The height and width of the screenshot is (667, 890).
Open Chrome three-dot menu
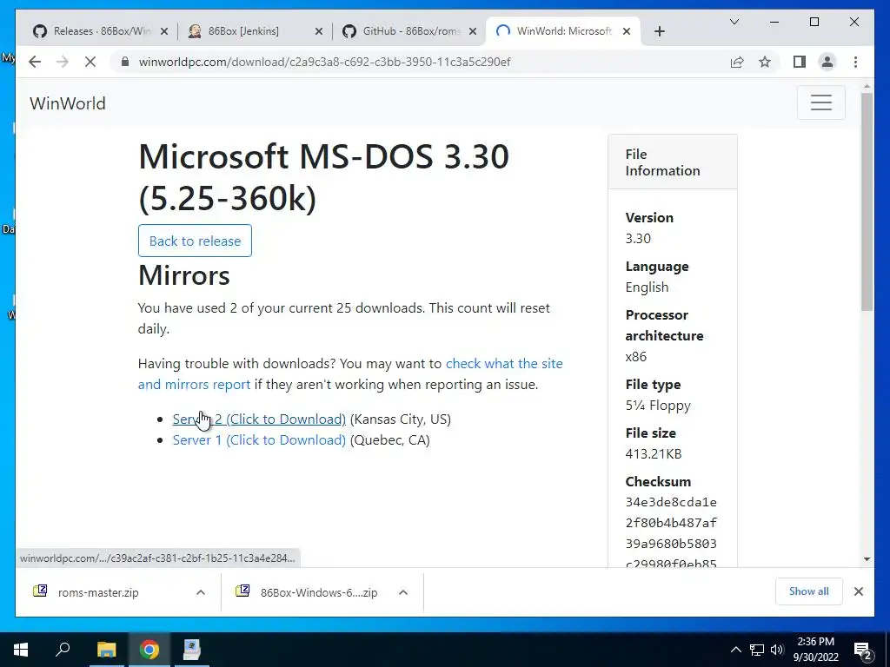tap(855, 62)
